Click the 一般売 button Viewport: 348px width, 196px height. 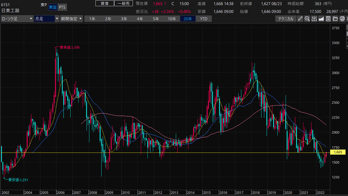tap(123, 4)
